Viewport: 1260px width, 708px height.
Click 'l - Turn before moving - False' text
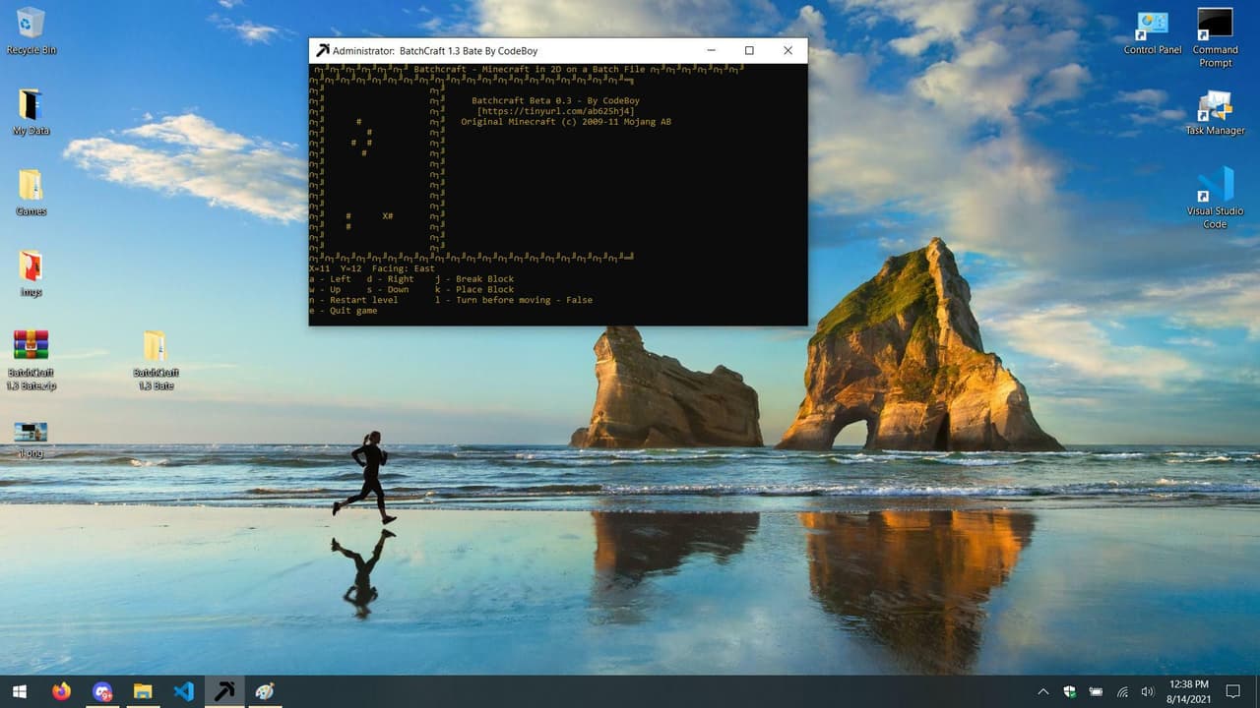point(514,300)
